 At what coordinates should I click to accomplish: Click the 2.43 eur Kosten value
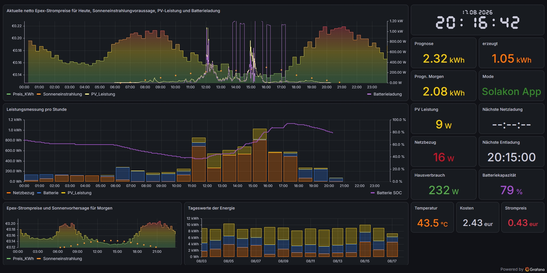[478, 223]
